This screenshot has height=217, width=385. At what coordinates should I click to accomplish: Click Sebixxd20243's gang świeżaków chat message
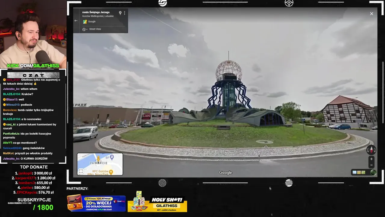24,148
